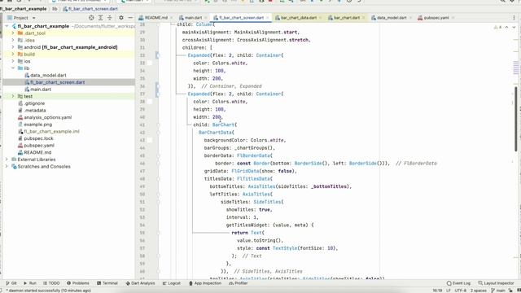This screenshot has width=521, height=293.
Task: Expand the .dart_tool folder
Action: point(13,33)
